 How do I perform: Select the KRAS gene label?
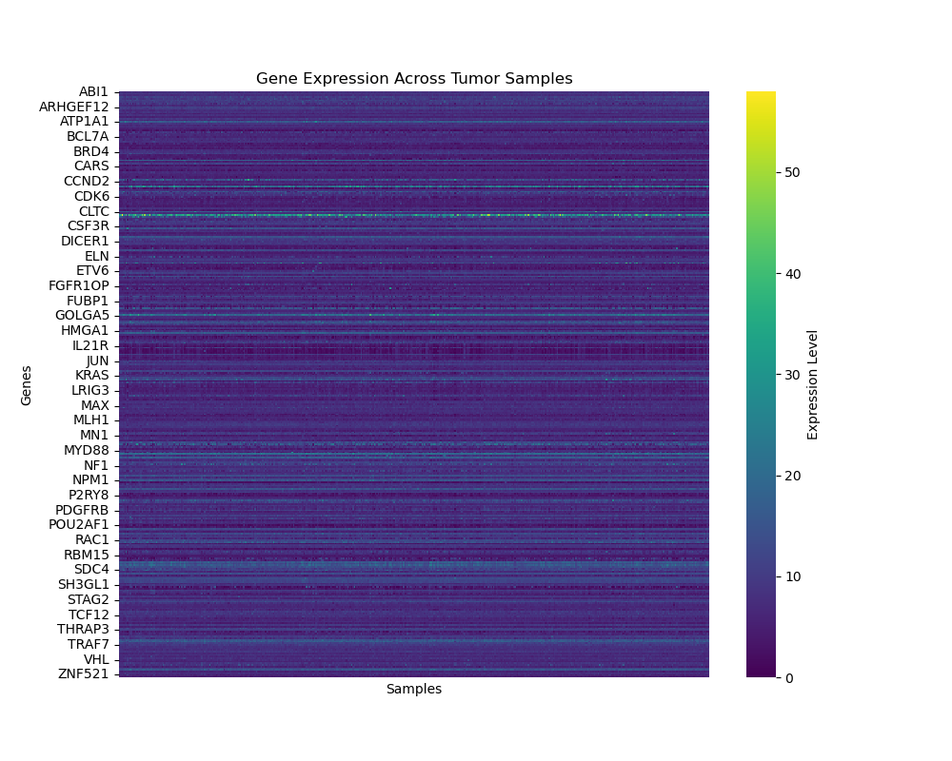coord(92,376)
